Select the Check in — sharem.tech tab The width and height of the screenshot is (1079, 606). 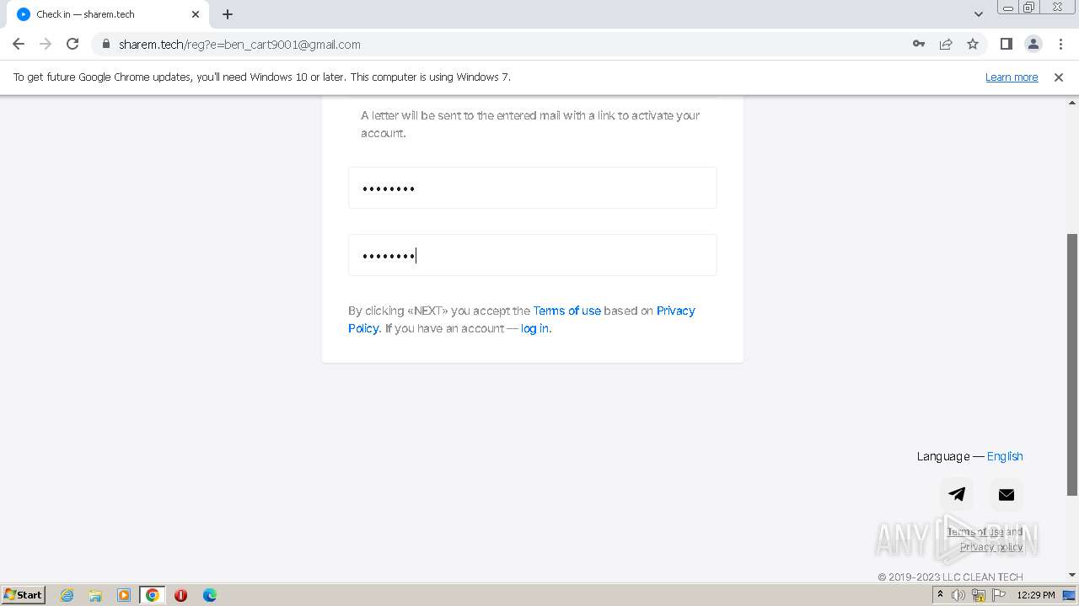point(108,14)
